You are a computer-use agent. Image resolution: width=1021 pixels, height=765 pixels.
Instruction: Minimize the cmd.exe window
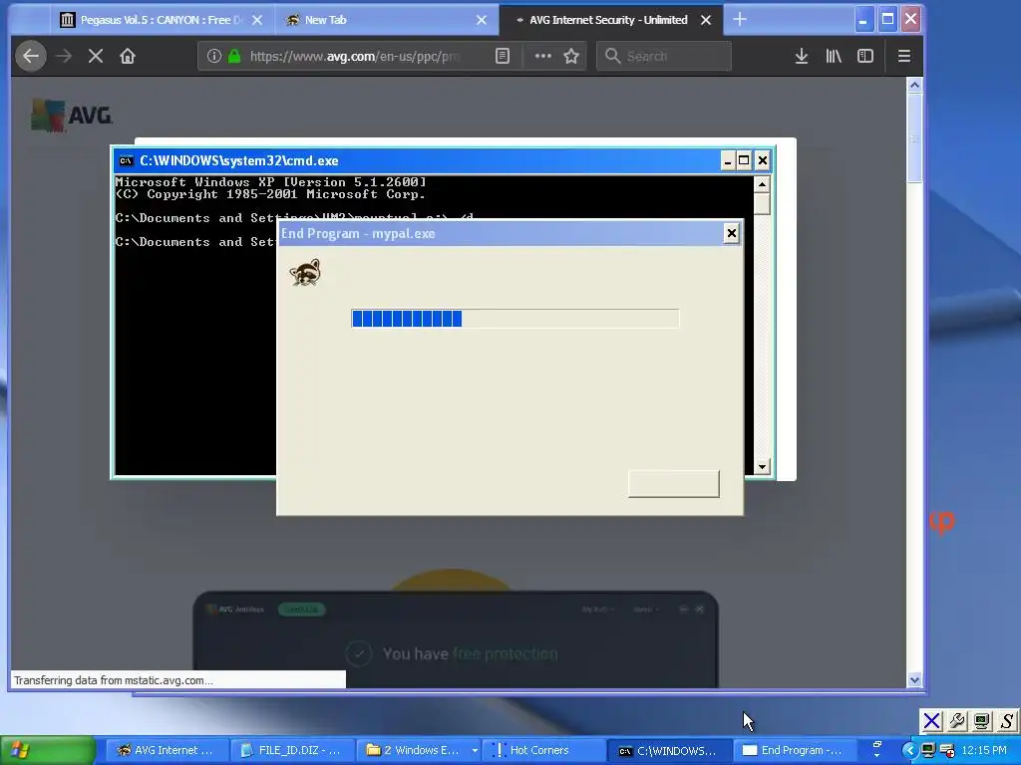pos(728,160)
